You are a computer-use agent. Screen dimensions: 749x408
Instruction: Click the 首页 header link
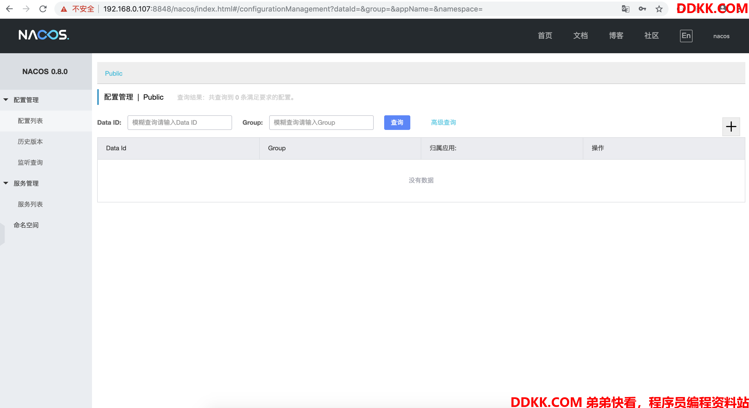[x=545, y=36]
